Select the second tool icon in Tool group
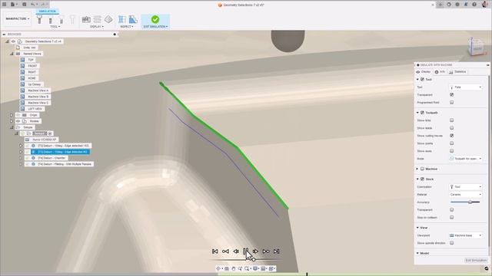 (x=50, y=19)
